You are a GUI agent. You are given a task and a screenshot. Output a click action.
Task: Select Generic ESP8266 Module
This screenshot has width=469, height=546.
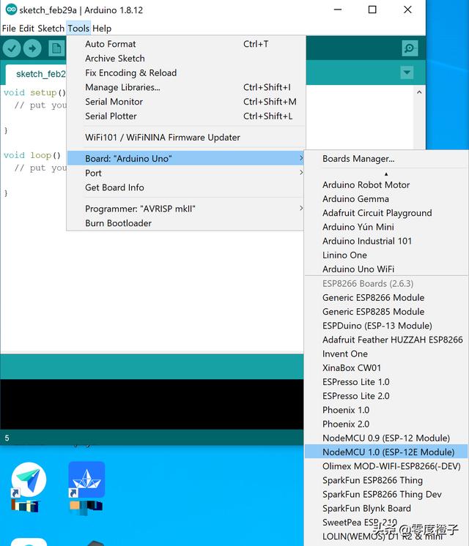386,297
